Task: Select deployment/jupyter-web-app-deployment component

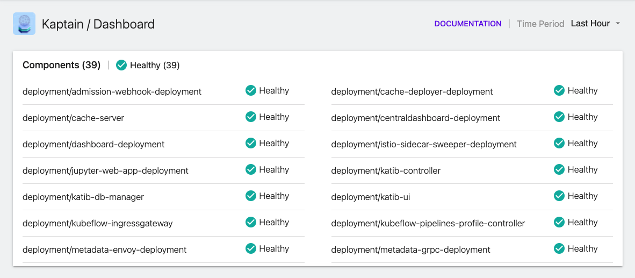Action: tap(105, 170)
